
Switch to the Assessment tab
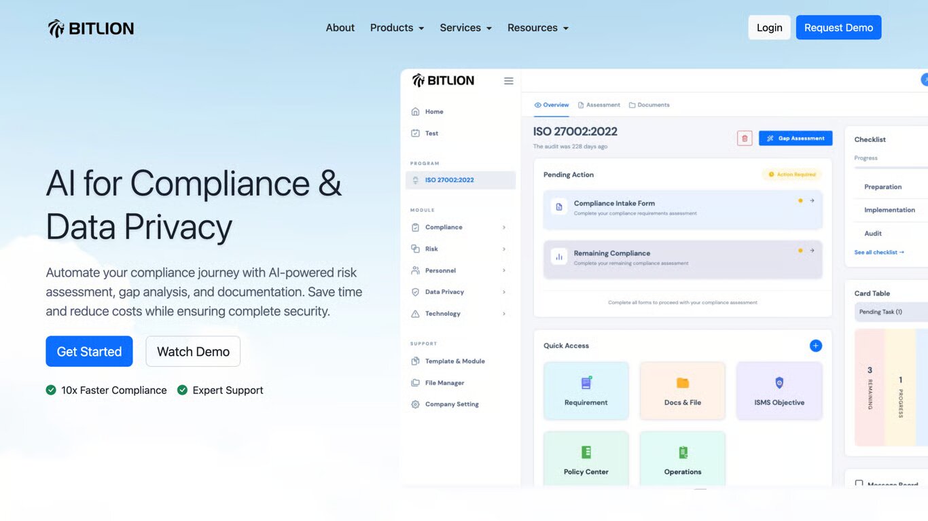coord(599,105)
